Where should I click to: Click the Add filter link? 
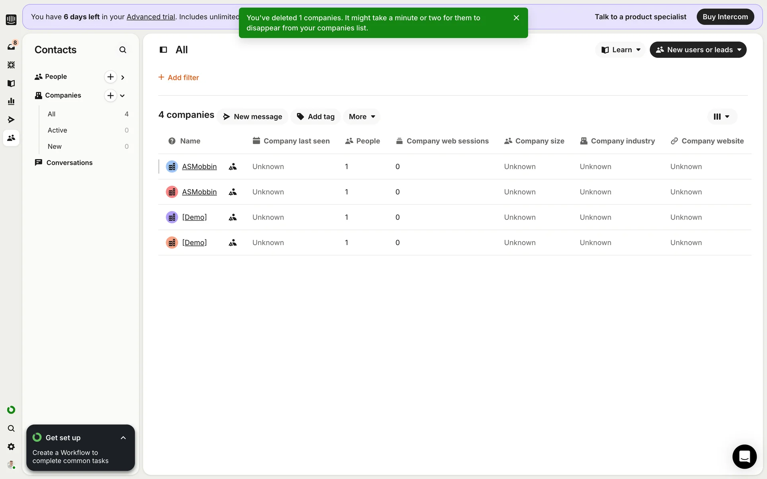[x=179, y=77]
